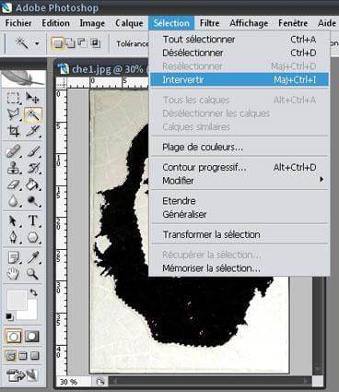Select the Rectangular Marquee tool

(13, 98)
